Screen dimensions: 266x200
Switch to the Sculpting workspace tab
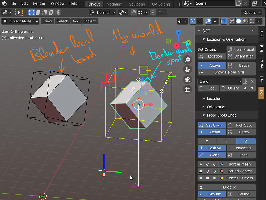137,4
